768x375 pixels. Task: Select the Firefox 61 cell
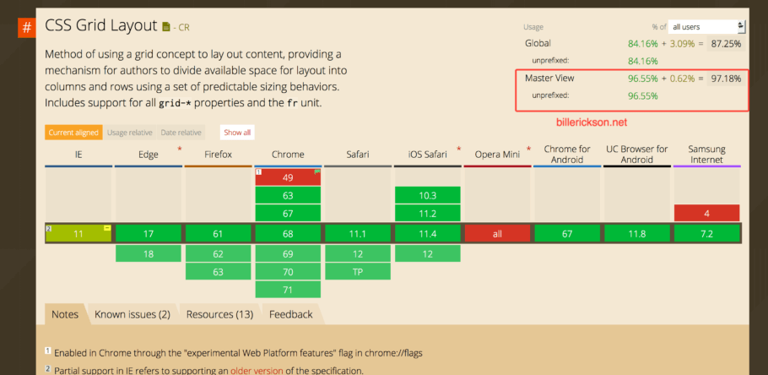point(218,234)
